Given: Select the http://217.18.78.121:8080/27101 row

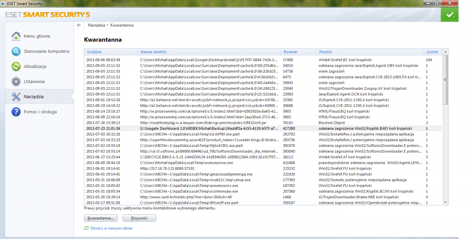Looking at the screenshot, I should coord(263,168).
